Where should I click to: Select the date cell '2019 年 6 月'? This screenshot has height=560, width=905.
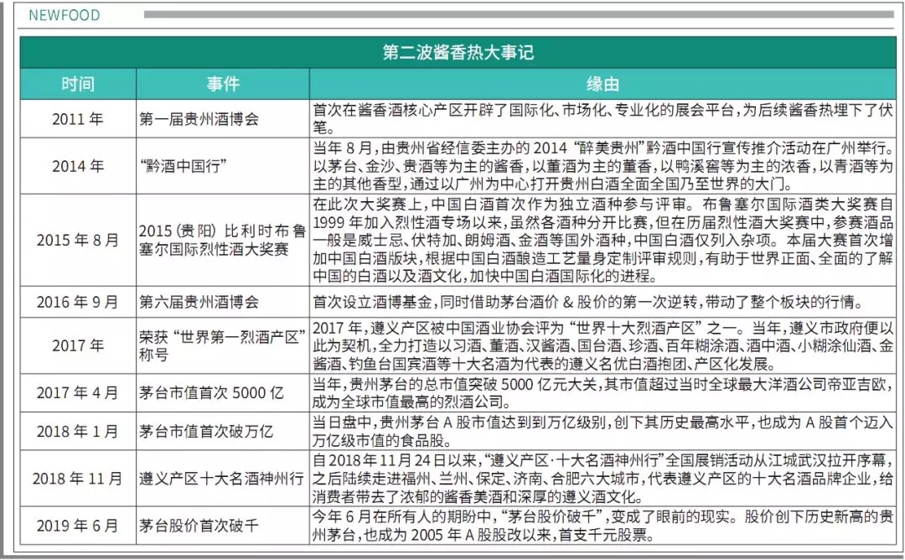point(78,526)
